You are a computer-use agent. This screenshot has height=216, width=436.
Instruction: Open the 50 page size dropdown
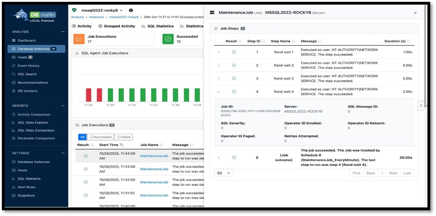(224, 173)
